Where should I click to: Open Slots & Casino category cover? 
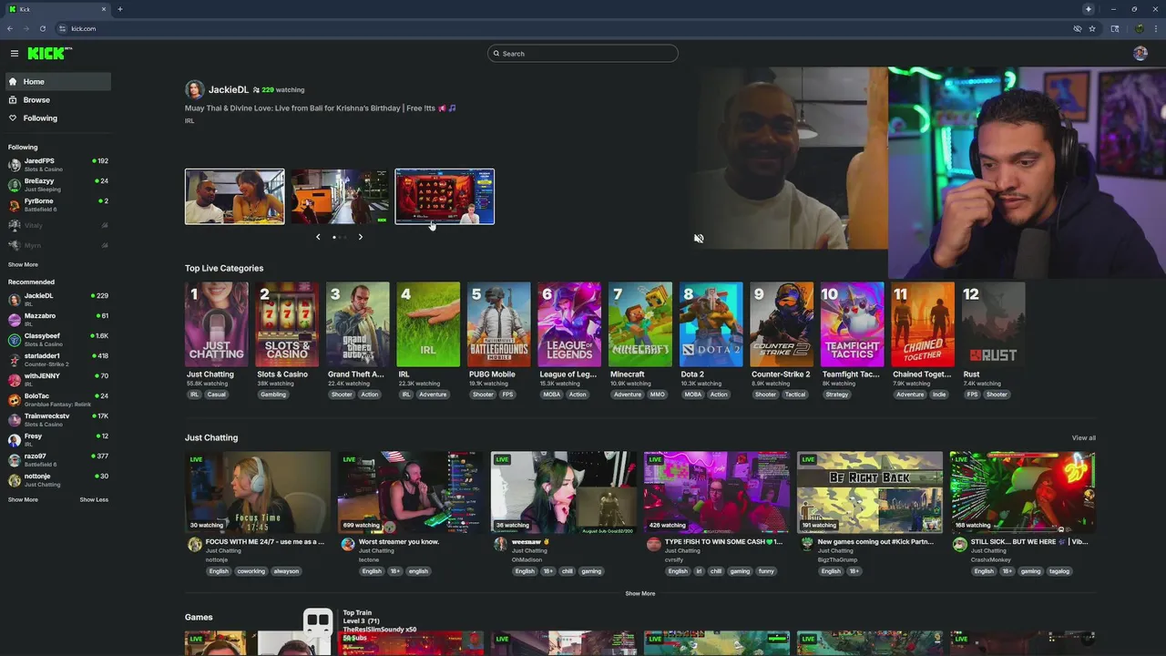(x=287, y=324)
